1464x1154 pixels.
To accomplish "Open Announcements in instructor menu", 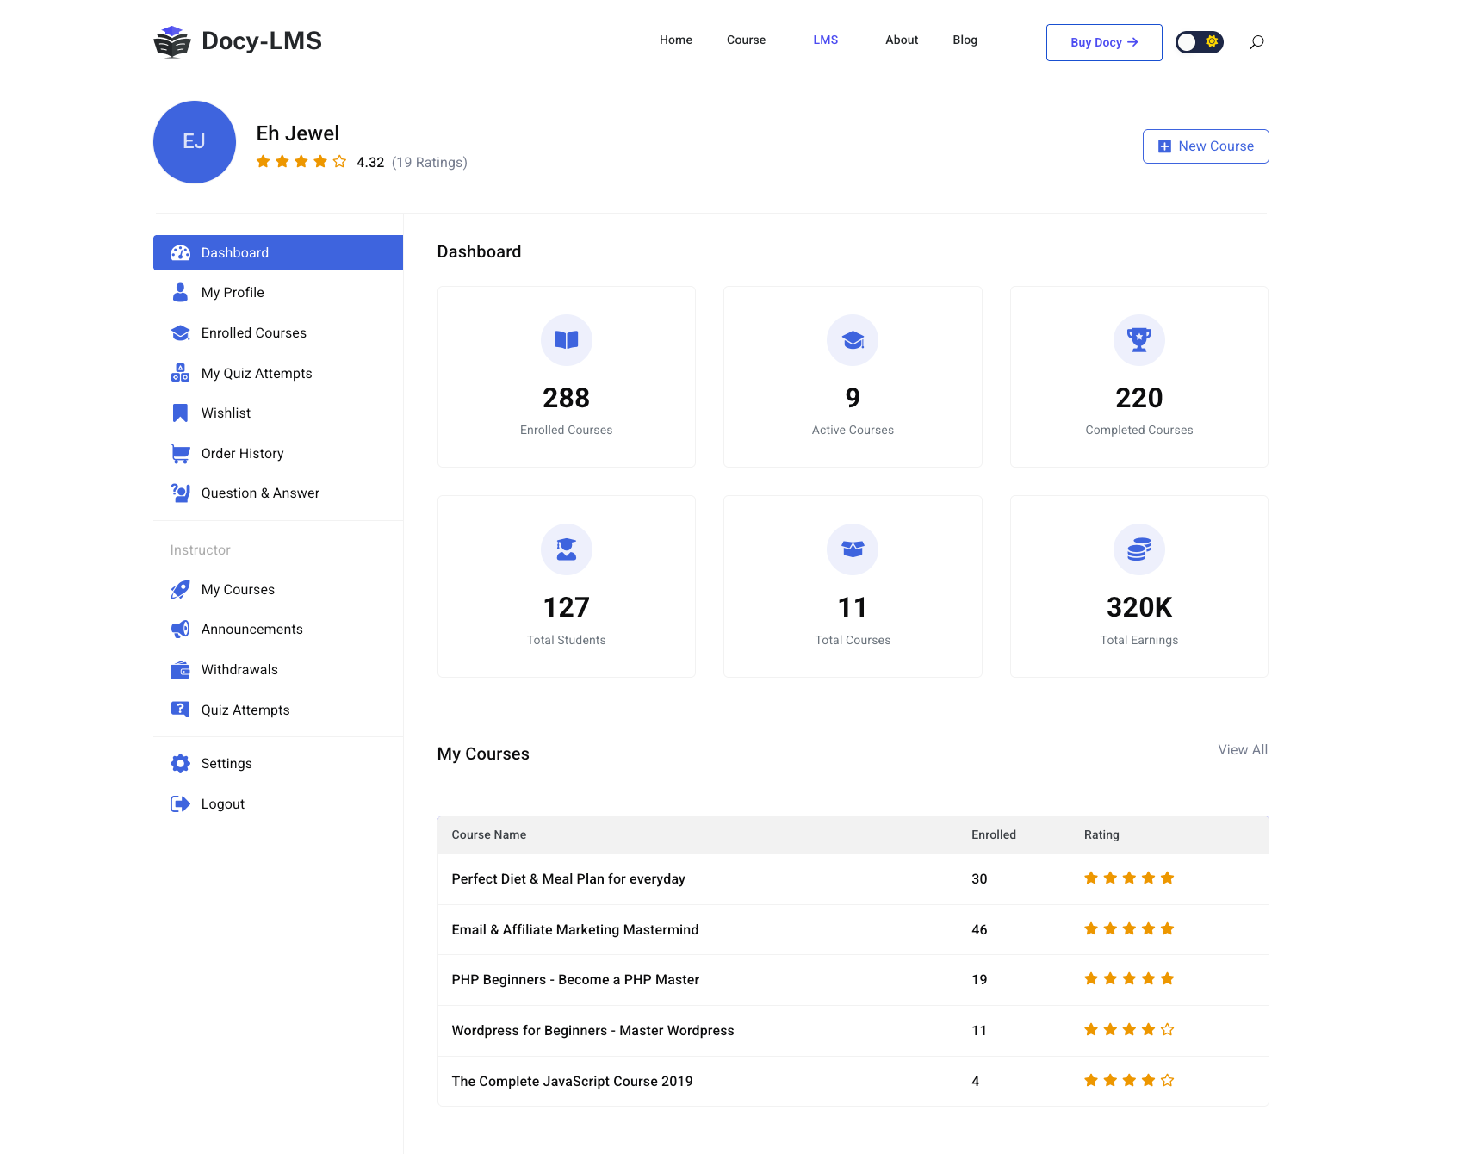I will pyautogui.click(x=278, y=630).
